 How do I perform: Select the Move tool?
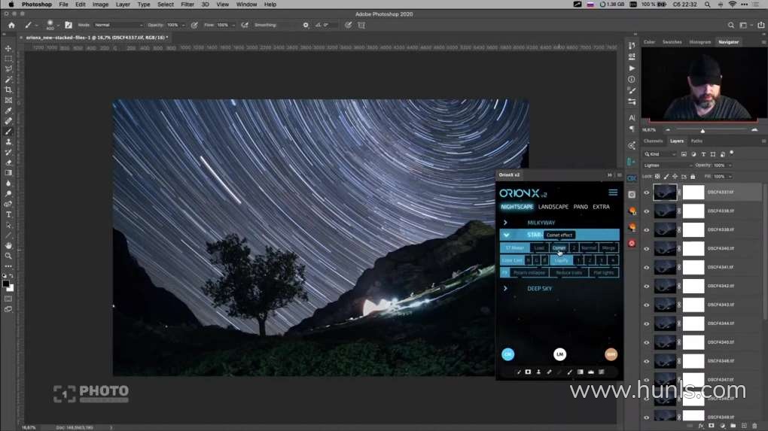pos(8,48)
